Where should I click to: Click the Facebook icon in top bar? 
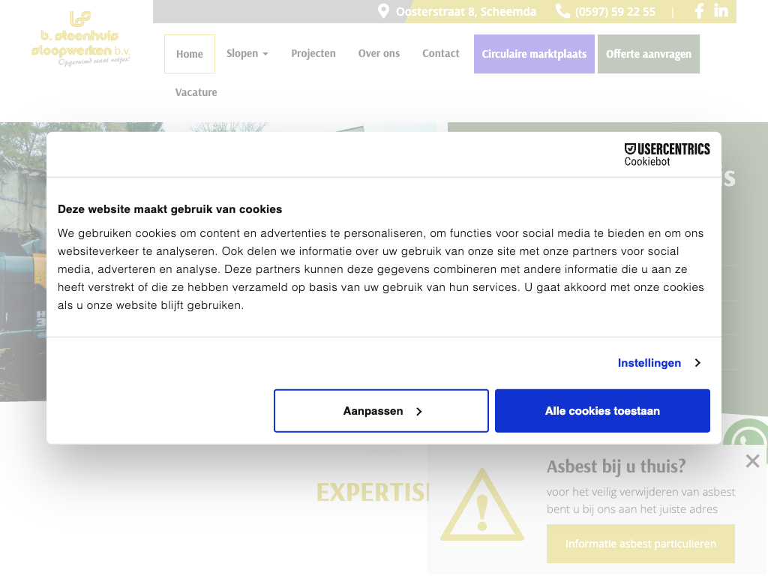pos(699,11)
